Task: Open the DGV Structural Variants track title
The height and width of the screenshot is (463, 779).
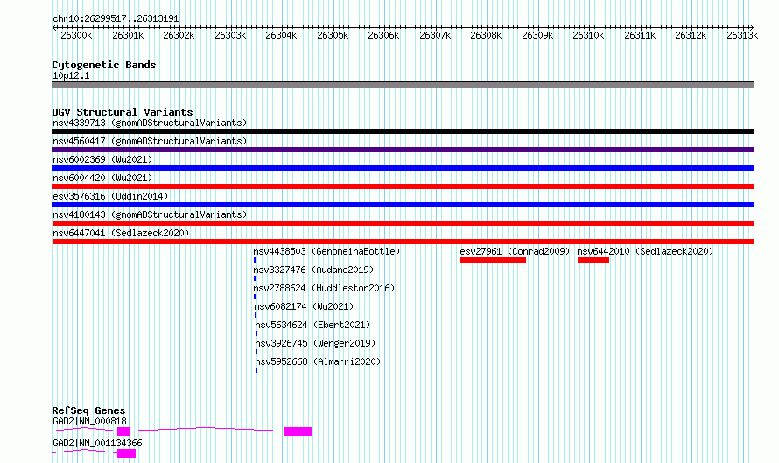Action: coord(123,112)
